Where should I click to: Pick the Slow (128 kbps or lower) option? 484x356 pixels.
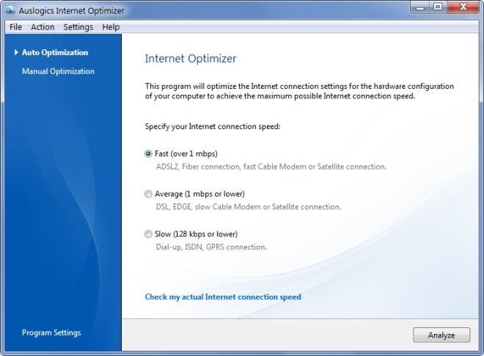coord(149,234)
